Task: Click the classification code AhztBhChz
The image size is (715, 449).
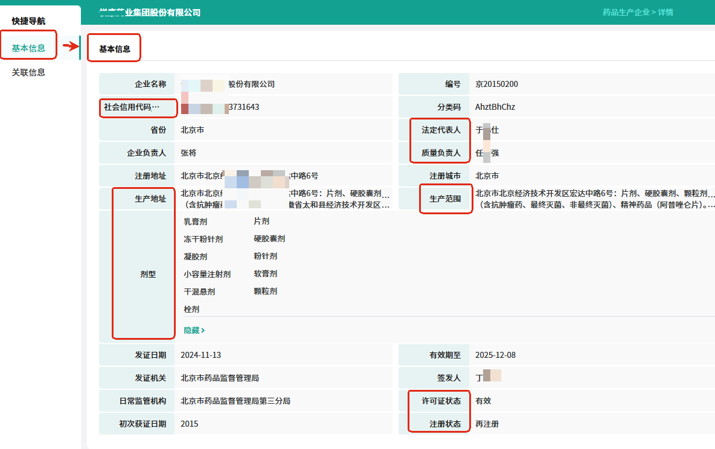Action: [x=495, y=107]
